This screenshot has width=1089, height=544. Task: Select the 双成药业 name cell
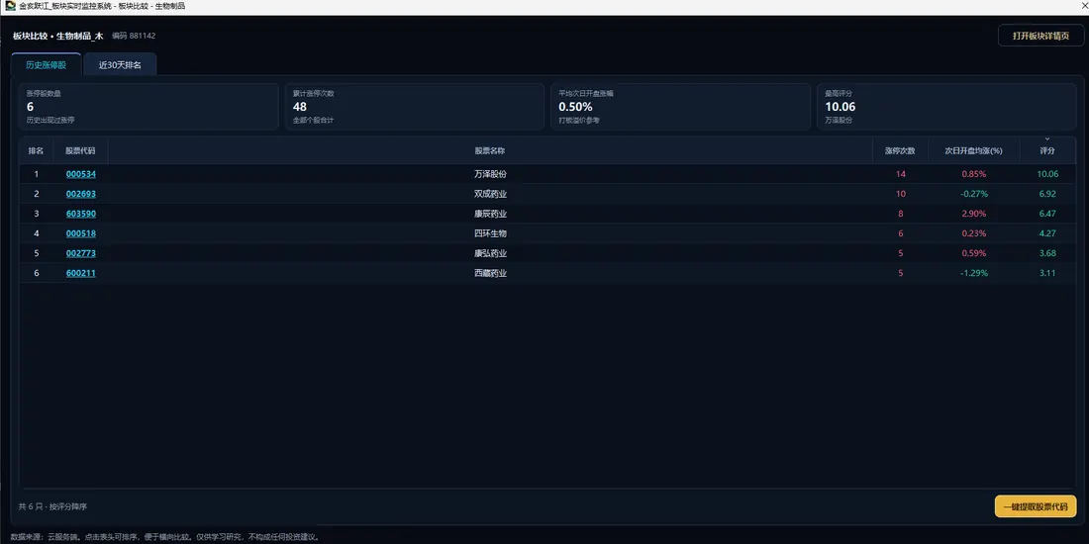(490, 194)
